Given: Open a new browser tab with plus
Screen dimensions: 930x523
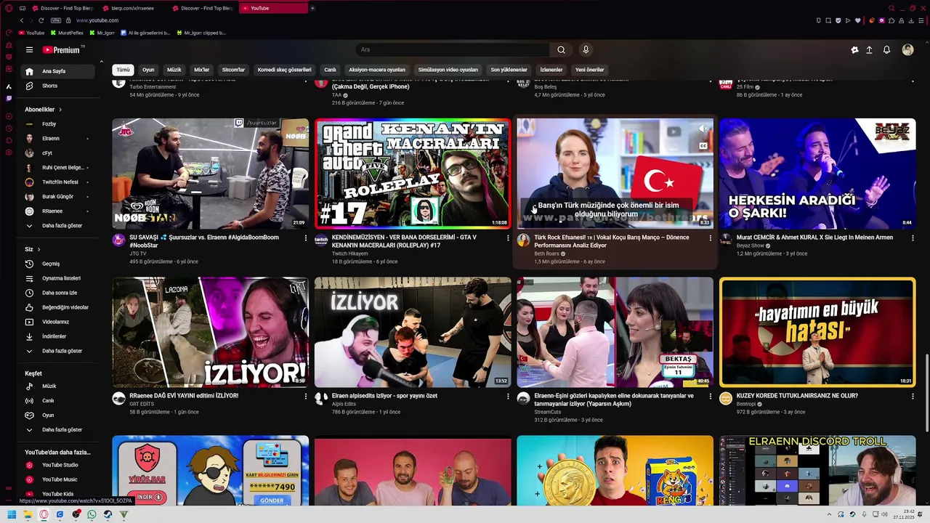Looking at the screenshot, I should point(312,8).
